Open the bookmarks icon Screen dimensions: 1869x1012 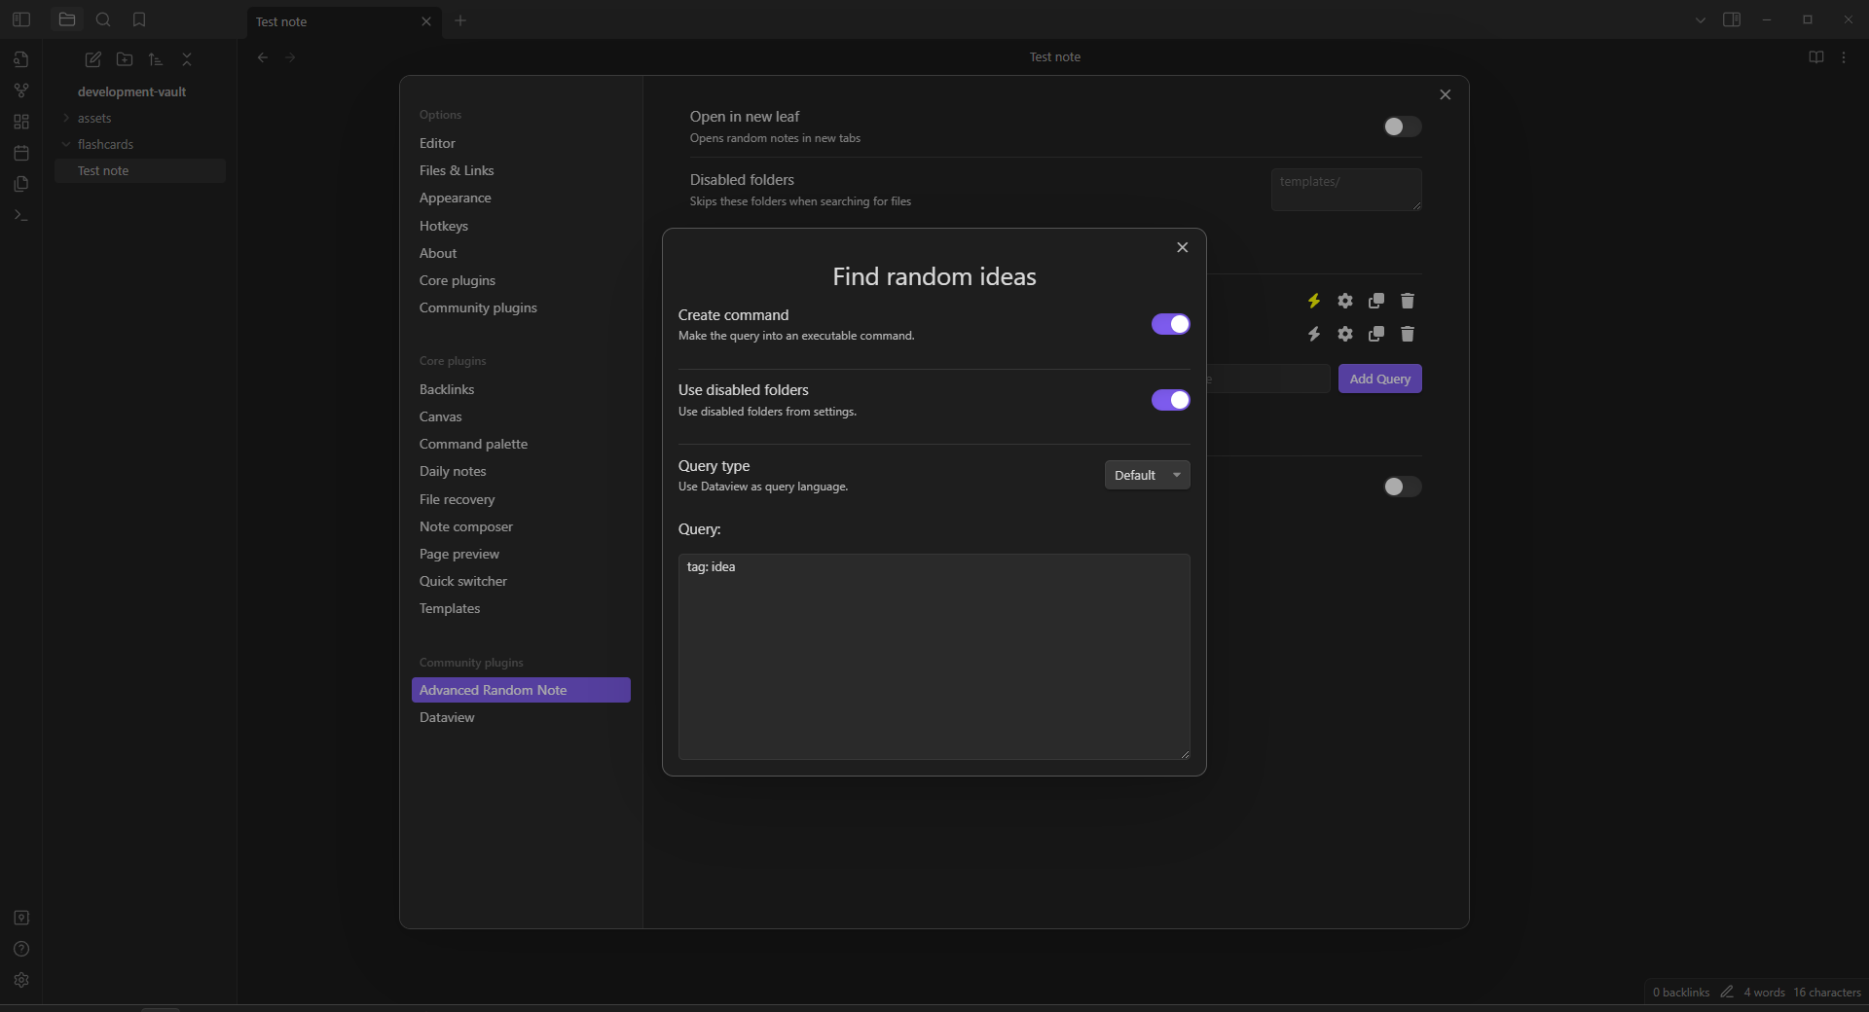coord(139,19)
